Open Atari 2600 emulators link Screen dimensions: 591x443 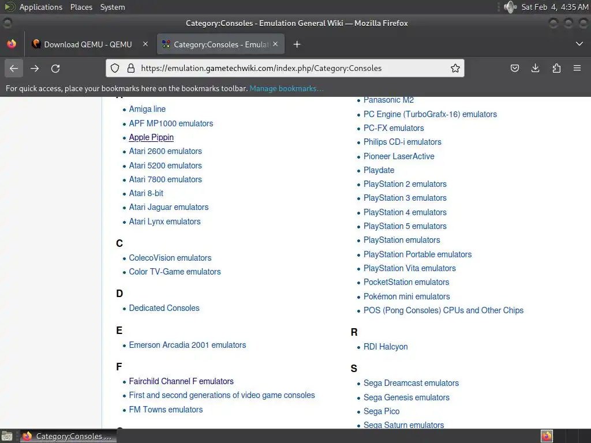coord(165,152)
